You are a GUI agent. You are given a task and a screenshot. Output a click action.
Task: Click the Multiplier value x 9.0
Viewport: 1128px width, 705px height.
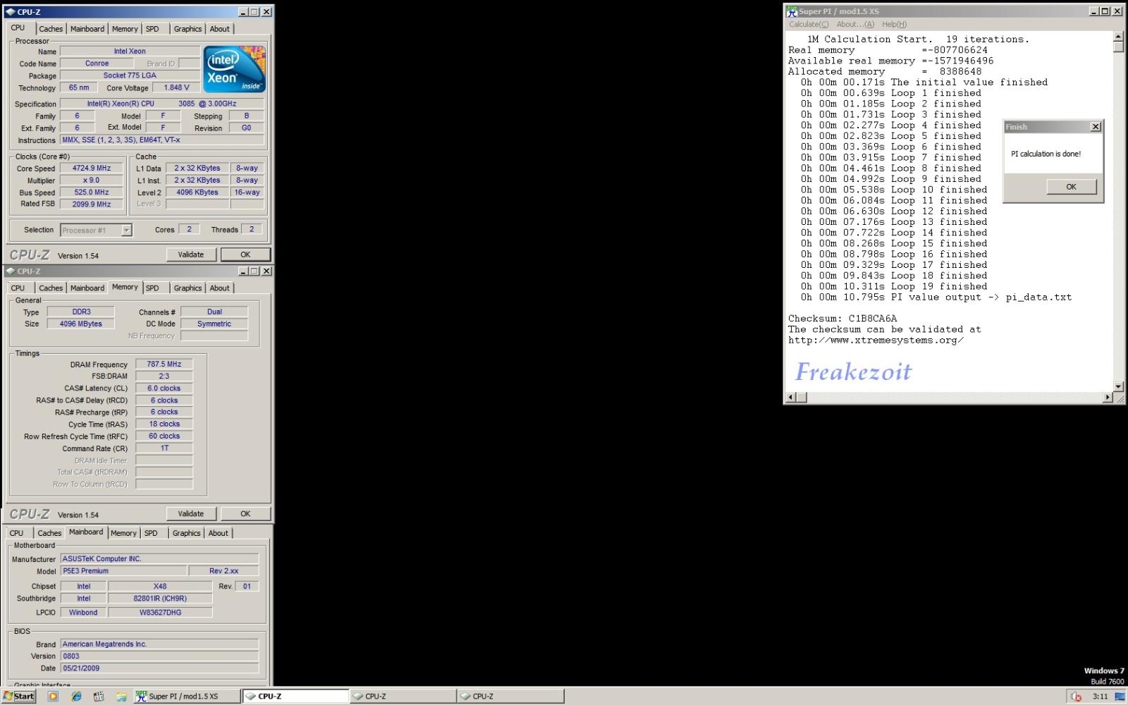click(92, 180)
